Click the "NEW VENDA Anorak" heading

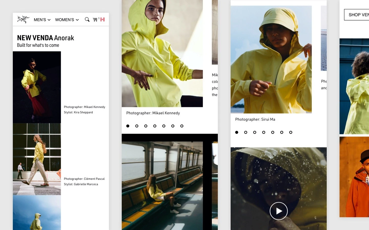46,38
